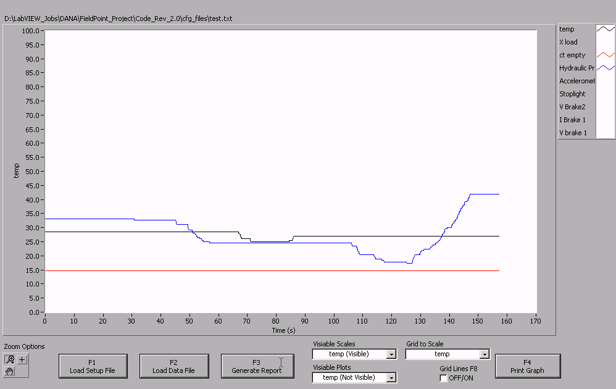The image size is (616, 389).
Task: Click the temp (Not Visible) plots field
Action: click(x=349, y=378)
